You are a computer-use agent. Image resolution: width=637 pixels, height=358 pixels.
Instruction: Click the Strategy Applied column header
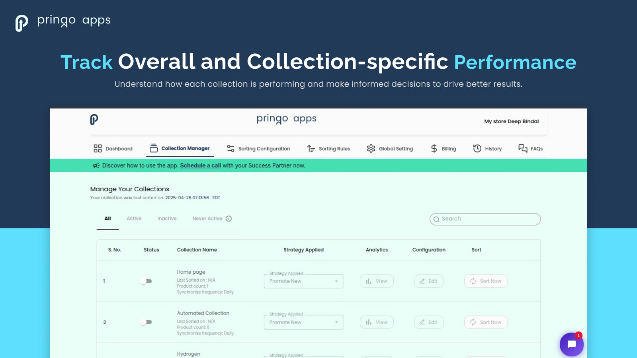[303, 250]
